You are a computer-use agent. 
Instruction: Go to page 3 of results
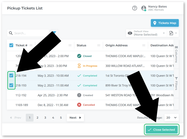(x=45, y=118)
